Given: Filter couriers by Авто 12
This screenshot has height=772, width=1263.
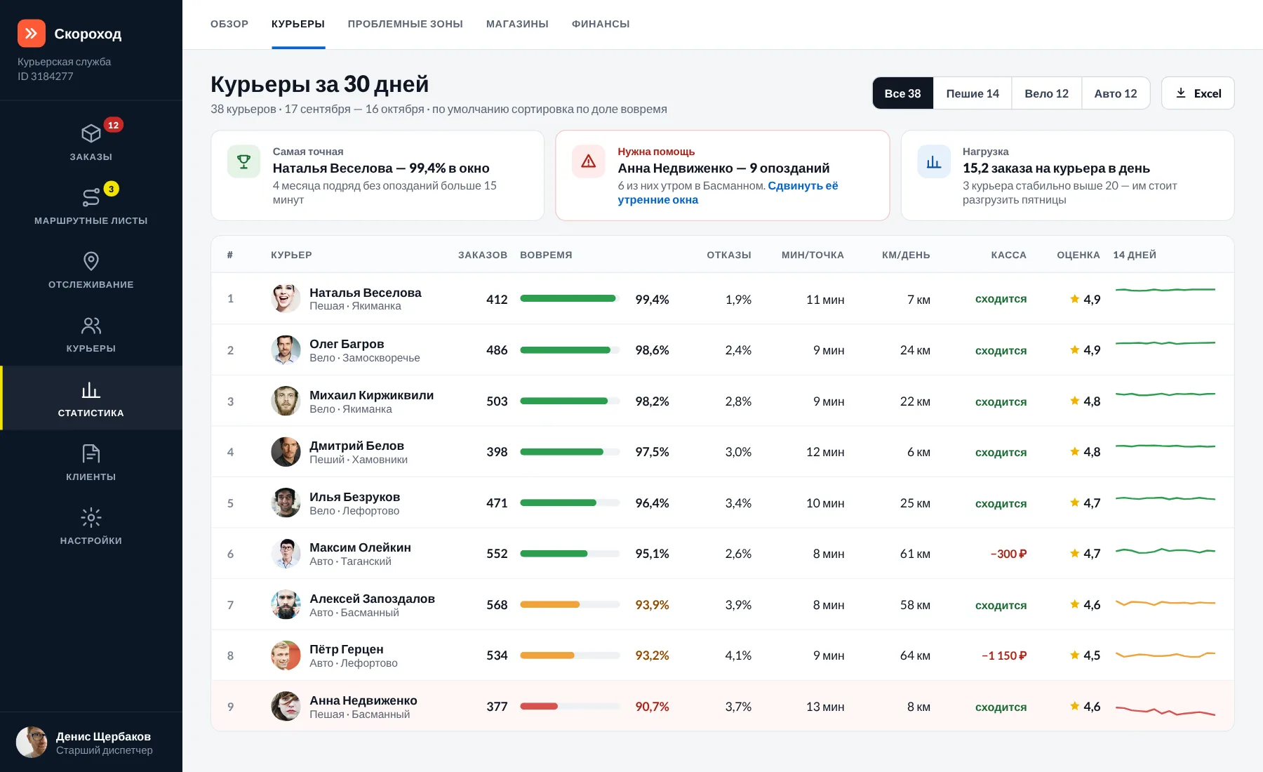Looking at the screenshot, I should [1115, 93].
